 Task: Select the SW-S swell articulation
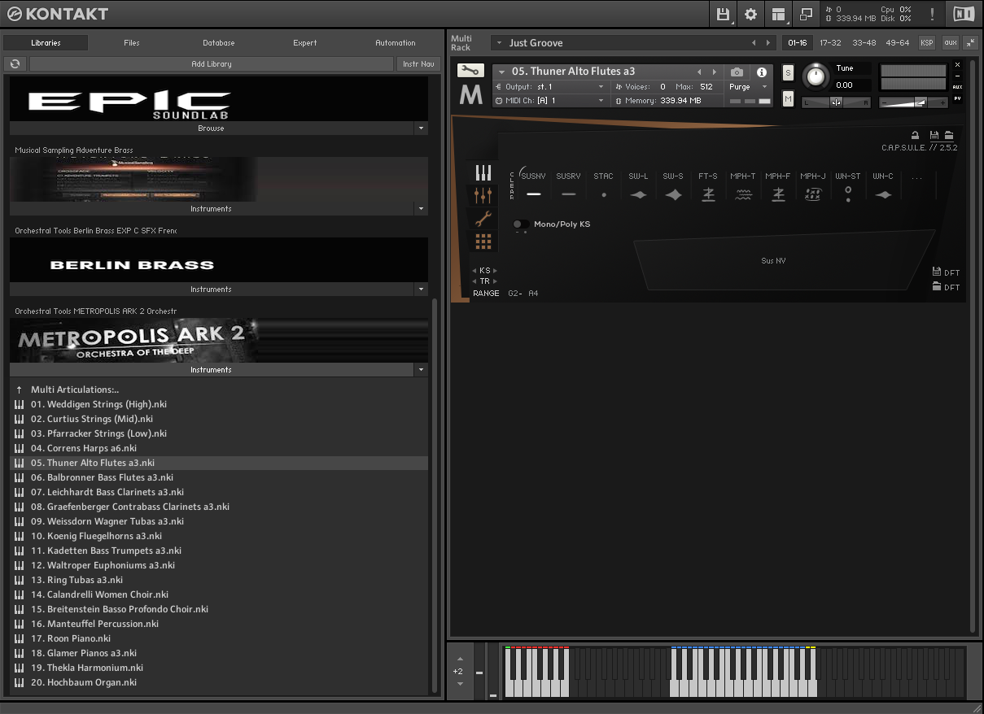(x=673, y=185)
